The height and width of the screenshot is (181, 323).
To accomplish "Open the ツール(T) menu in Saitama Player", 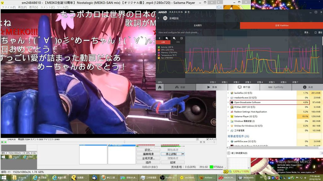I will tap(62, 7).
